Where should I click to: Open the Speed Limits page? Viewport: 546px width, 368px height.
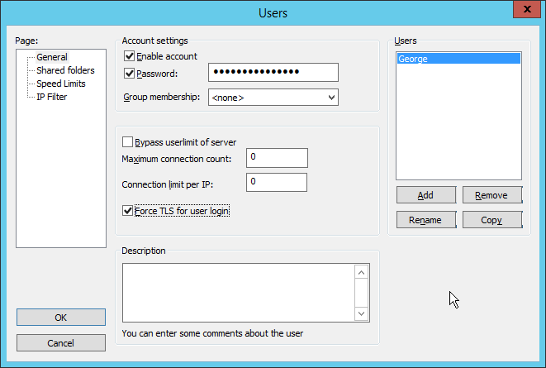pyautogui.click(x=61, y=84)
